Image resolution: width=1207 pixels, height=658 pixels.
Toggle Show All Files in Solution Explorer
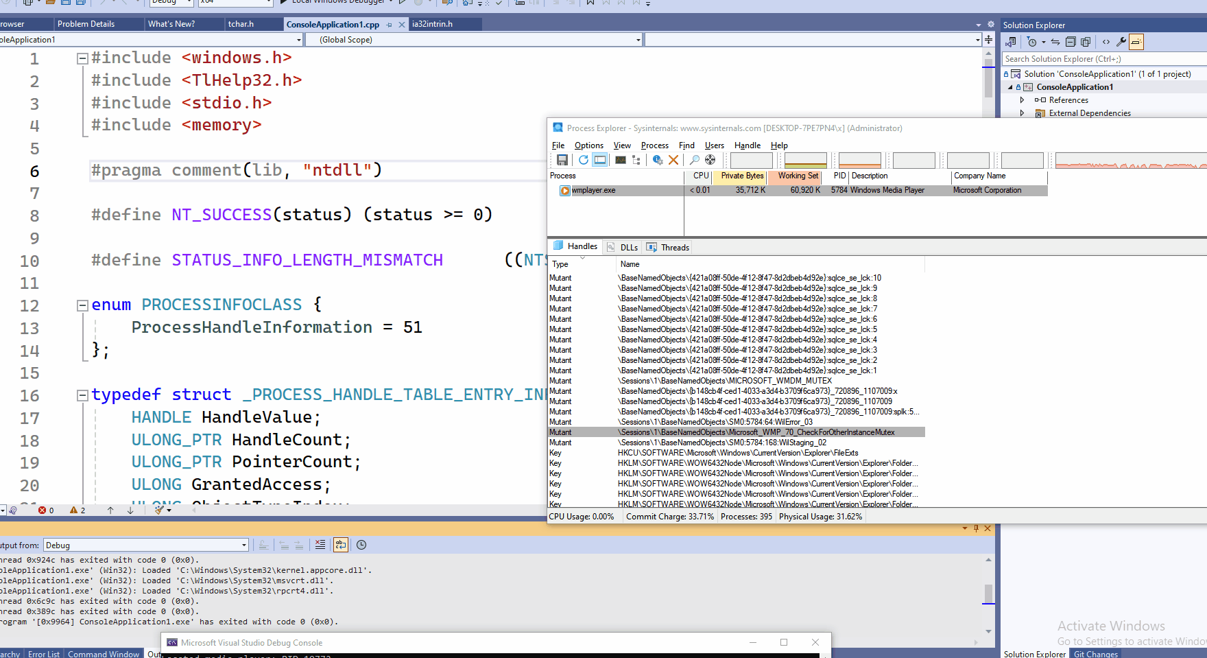1086,42
